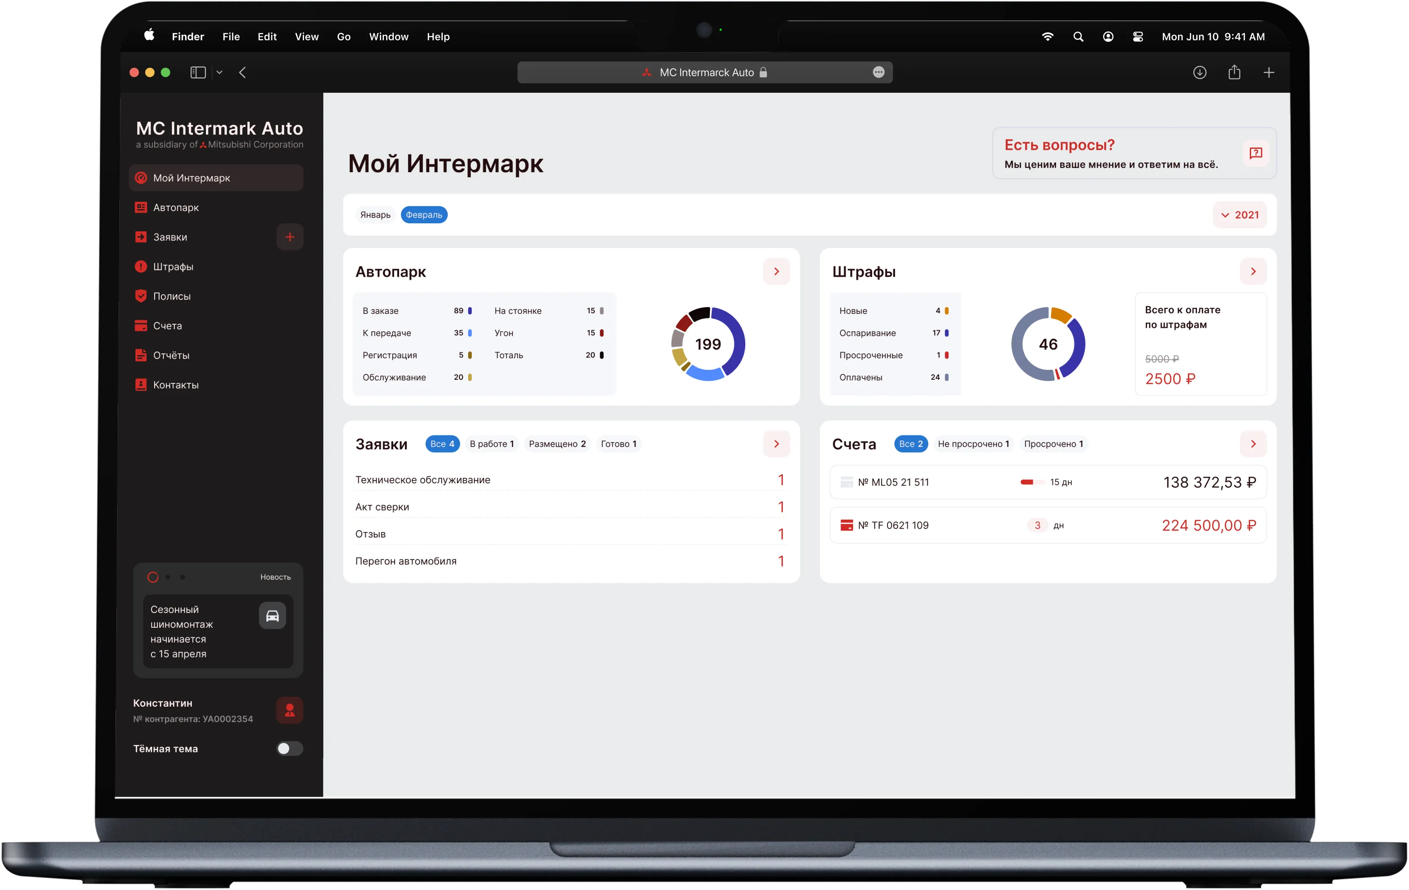The height and width of the screenshot is (890, 1409).
Task: Filter заявки by Готово 1
Action: tap(618, 443)
